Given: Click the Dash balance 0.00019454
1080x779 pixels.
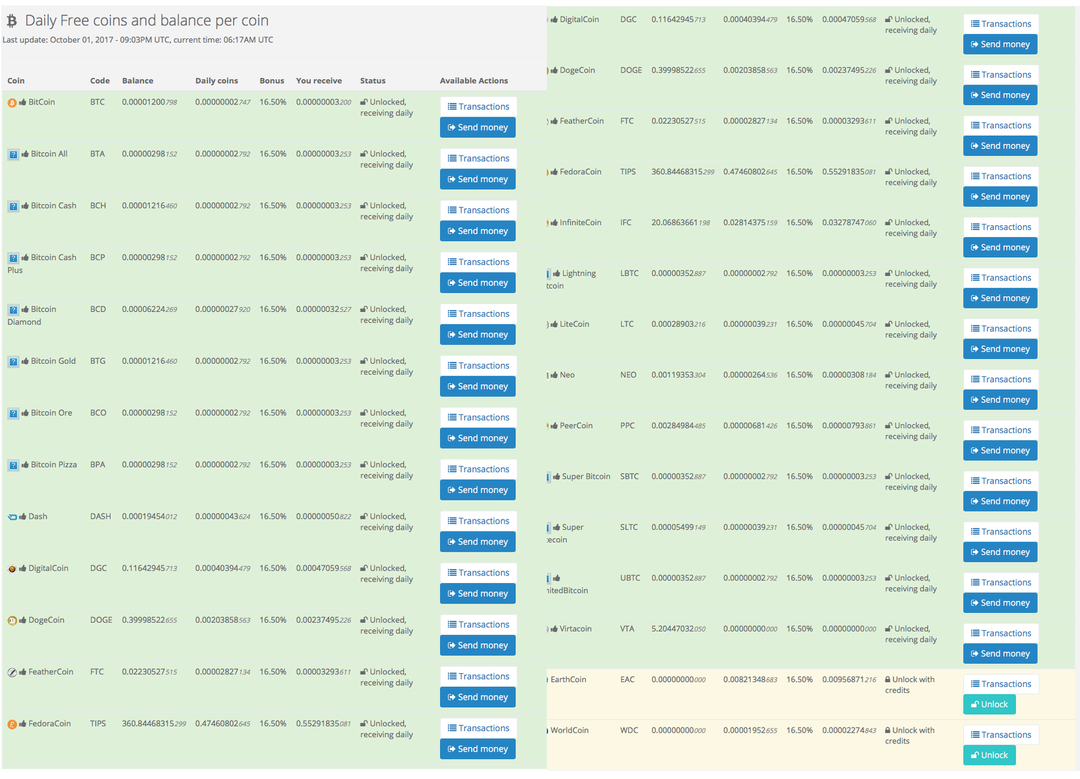Looking at the screenshot, I should (x=149, y=517).
